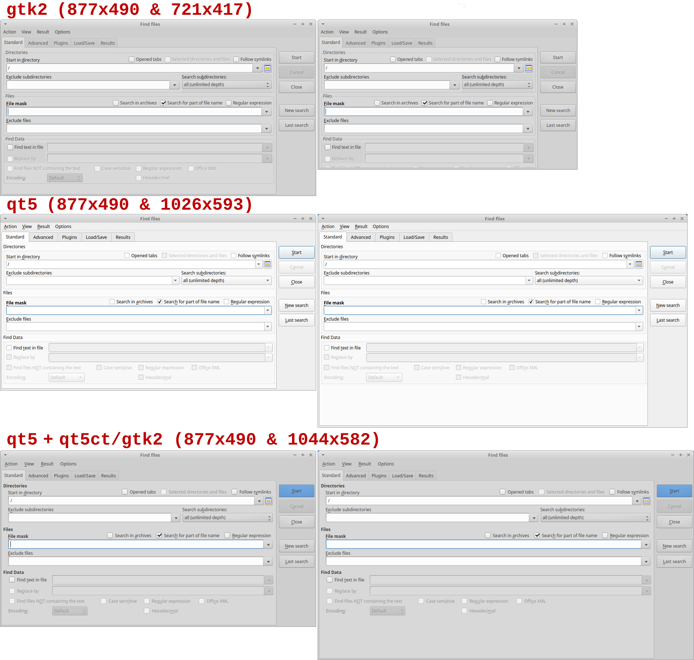Screen dimensions: 694x660
Task: Click the "Last search" button
Action: click(296, 125)
